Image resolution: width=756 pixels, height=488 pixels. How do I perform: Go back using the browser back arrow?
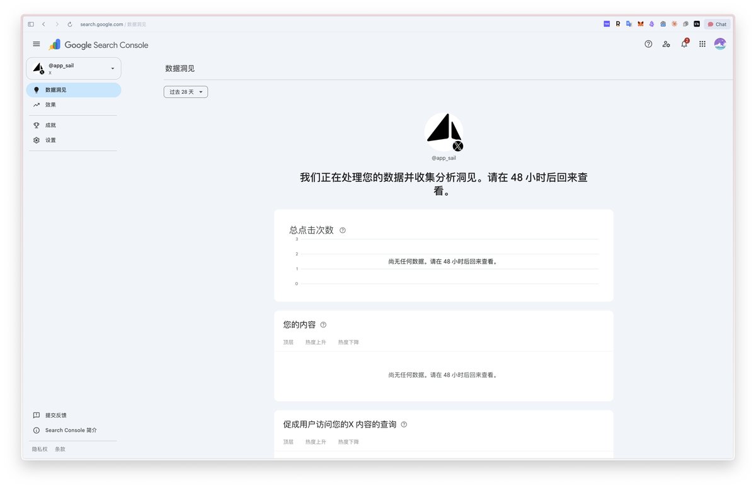coord(43,24)
